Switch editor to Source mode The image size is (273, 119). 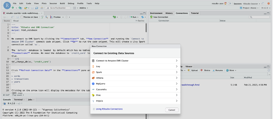pos(7,21)
